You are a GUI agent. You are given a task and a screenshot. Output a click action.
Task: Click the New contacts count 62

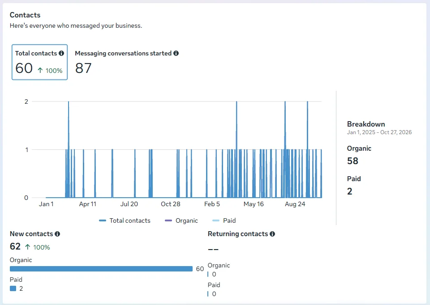(x=15, y=246)
